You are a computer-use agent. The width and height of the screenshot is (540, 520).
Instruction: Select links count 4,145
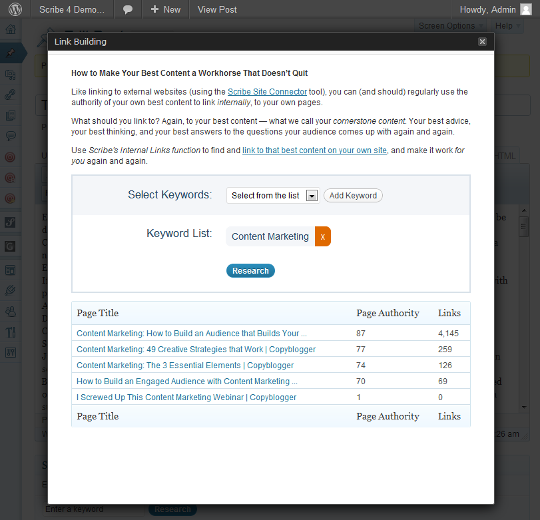coord(448,334)
